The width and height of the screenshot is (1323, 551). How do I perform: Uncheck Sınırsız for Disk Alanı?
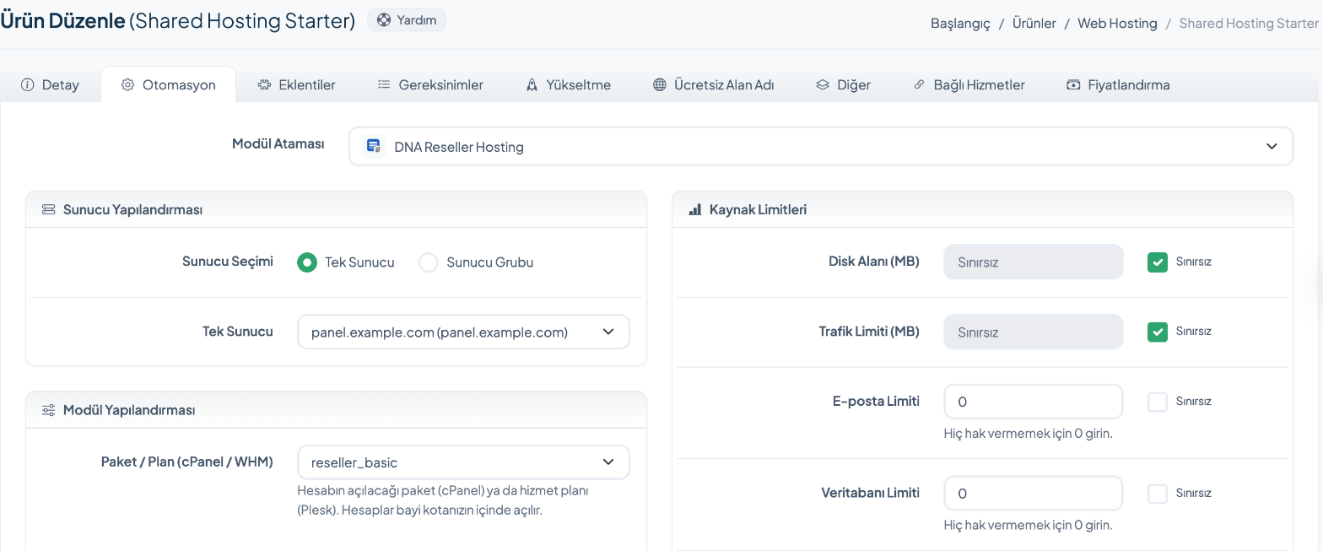[1158, 262]
